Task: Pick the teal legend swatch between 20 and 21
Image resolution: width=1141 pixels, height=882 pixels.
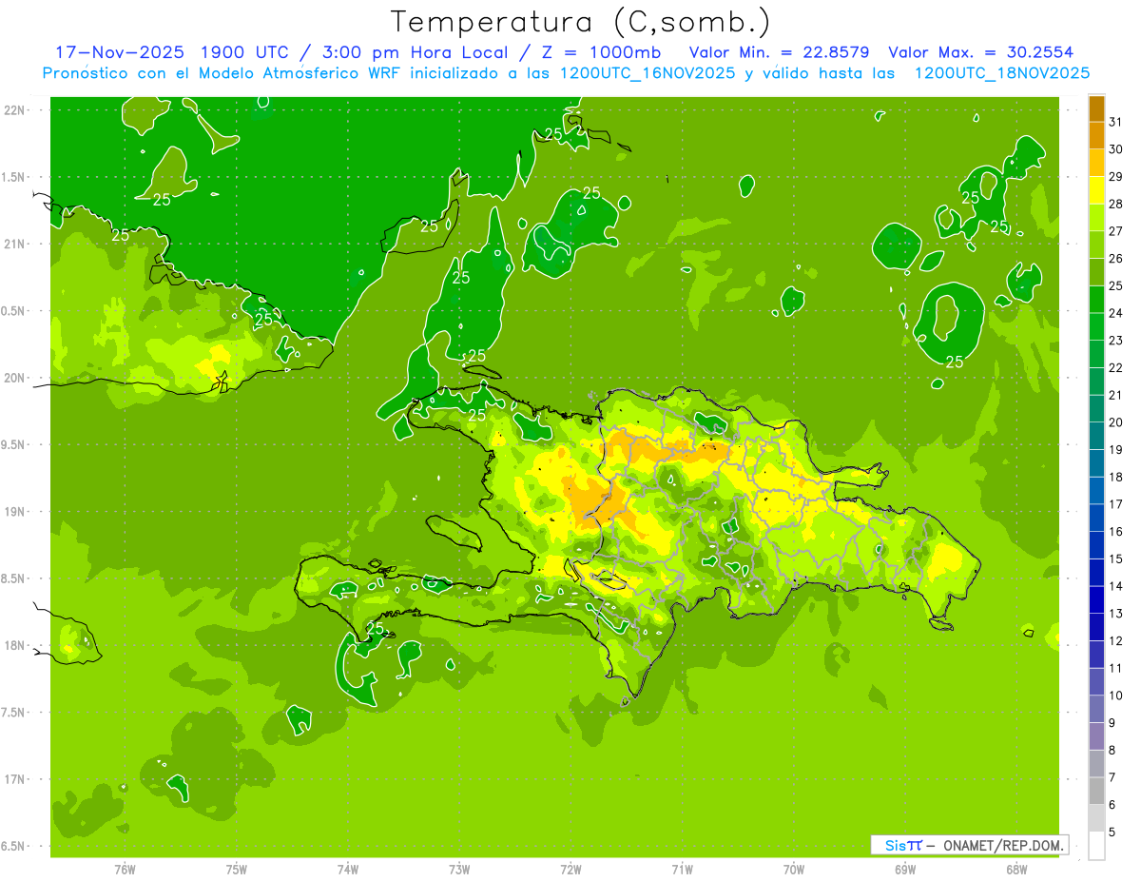Action: [1097, 409]
